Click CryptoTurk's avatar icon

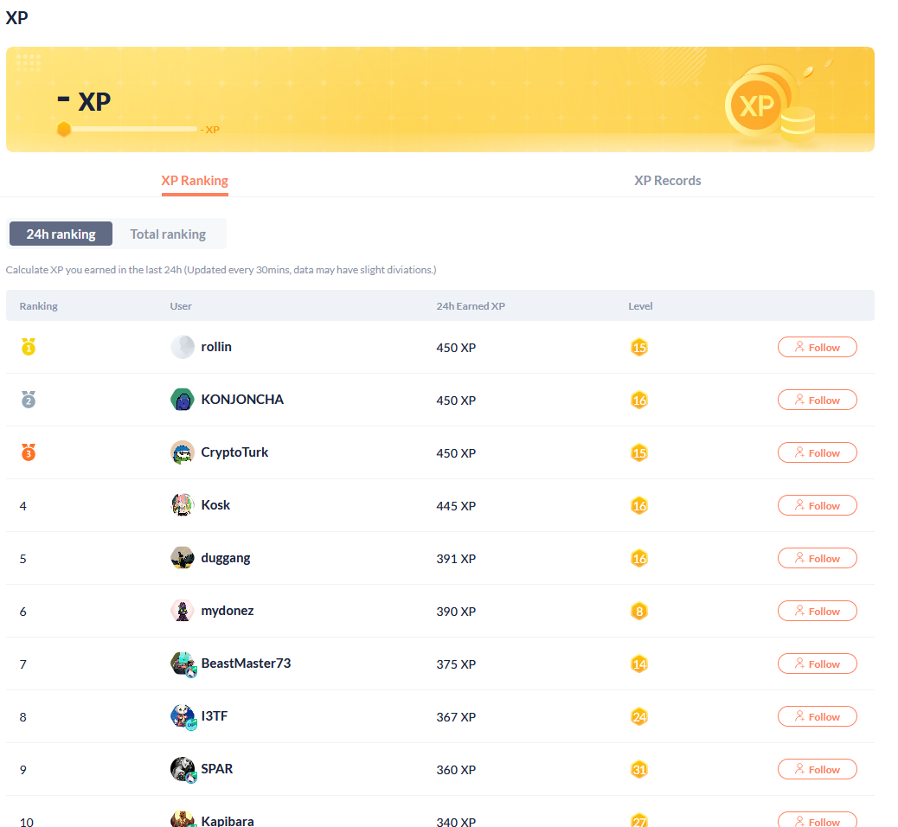[x=183, y=452]
